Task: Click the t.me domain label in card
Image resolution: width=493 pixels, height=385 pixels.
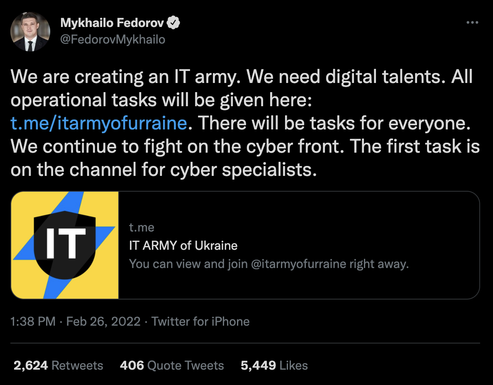Action: (x=142, y=227)
